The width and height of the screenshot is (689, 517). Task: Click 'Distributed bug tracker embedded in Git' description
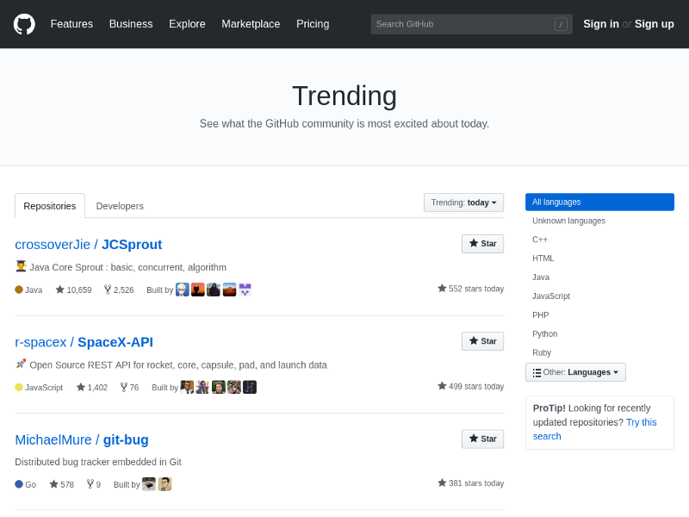[98, 462]
